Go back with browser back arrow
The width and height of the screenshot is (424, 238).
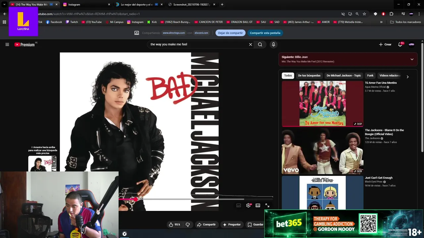(x=5, y=14)
